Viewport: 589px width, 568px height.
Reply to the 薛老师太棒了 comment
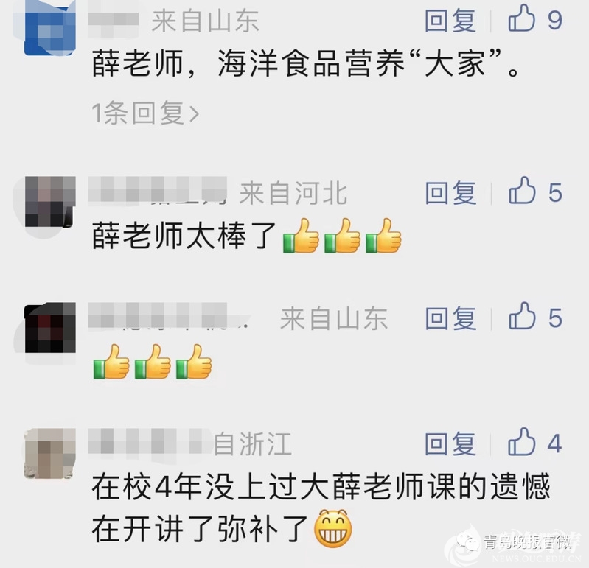coord(450,192)
